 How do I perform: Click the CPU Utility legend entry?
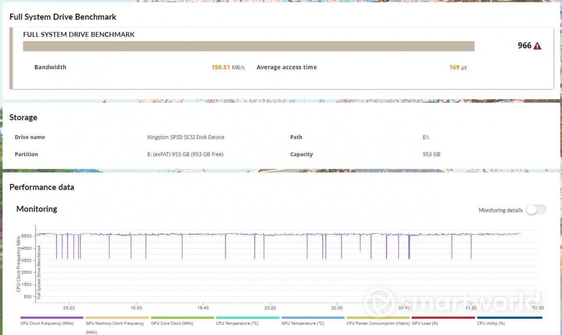491,323
